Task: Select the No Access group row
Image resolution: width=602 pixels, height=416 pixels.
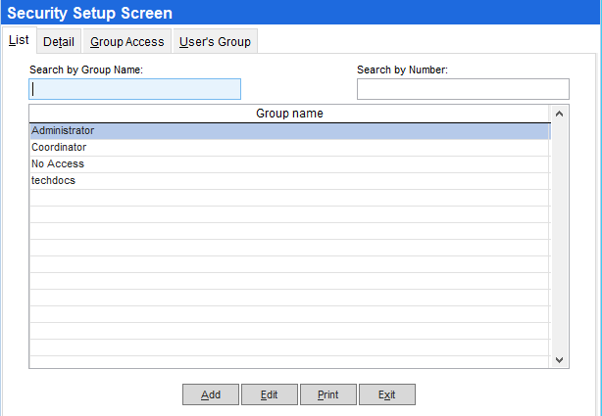Action: pyautogui.click(x=290, y=164)
